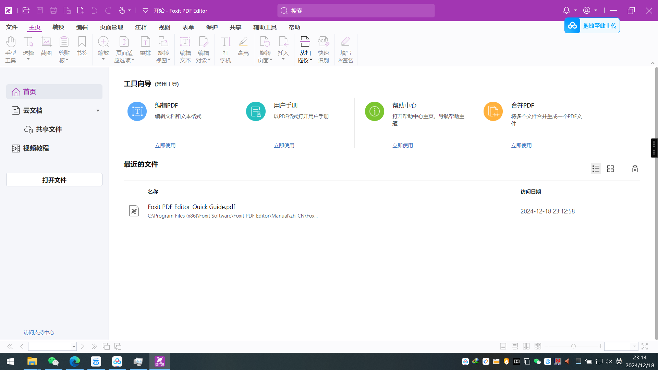Switch recent files to list view
The height and width of the screenshot is (370, 658).
pyautogui.click(x=596, y=169)
